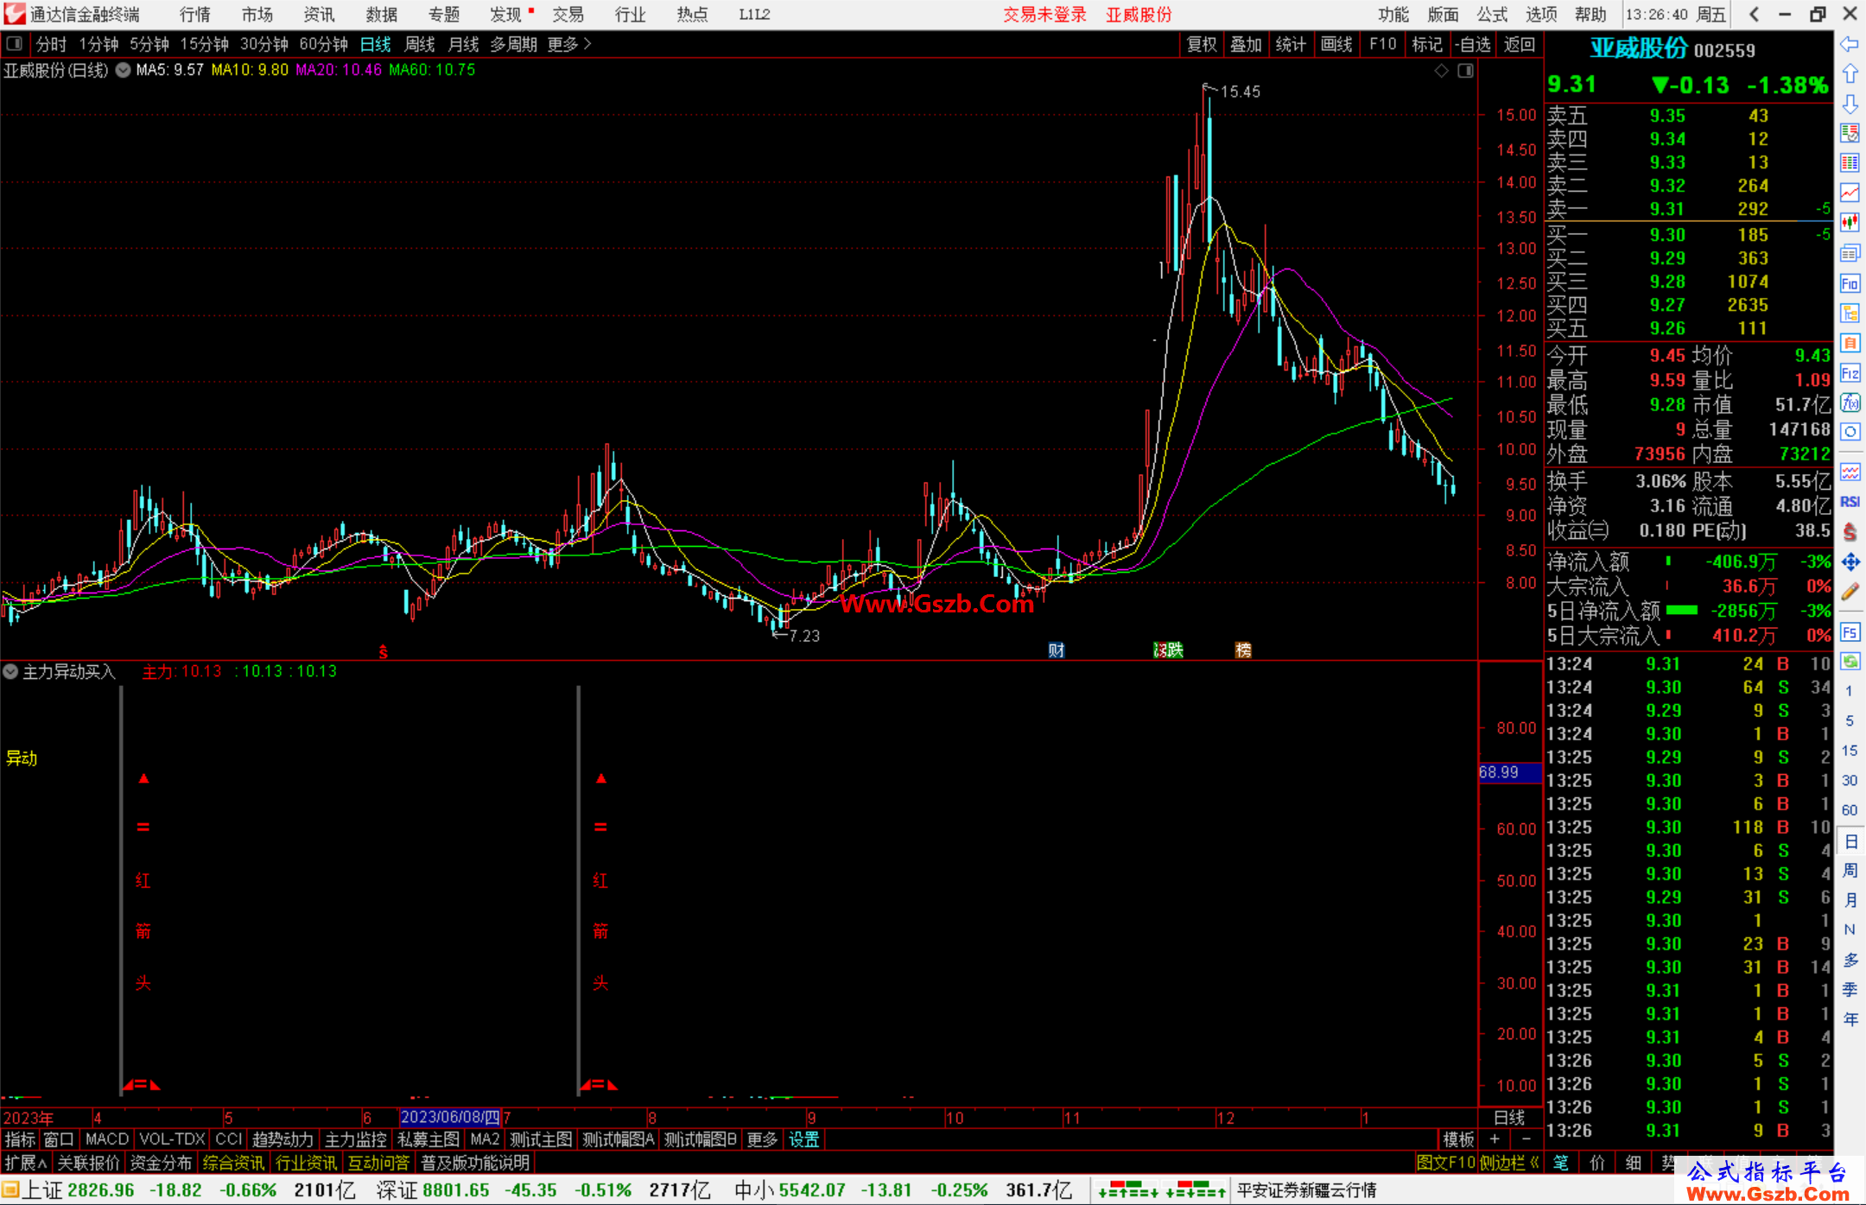
Task: Open the 公式 menu
Action: 1492,15
